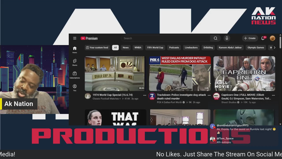282x159 pixels.
Task: Select the Podcasts filter chip
Action: [x=174, y=48]
